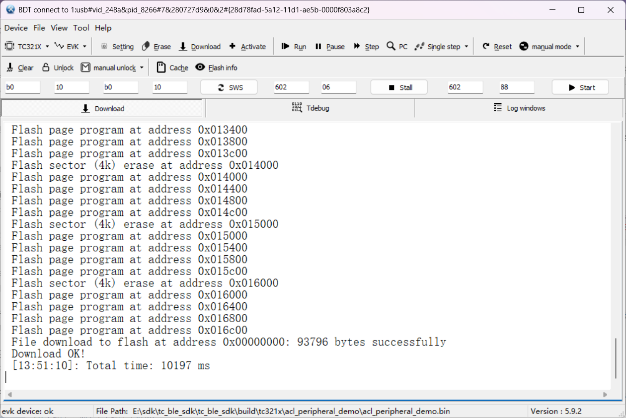Screen dimensions: 626x418
Task: Expand the manual unlock dropdown arrow
Action: click(142, 68)
